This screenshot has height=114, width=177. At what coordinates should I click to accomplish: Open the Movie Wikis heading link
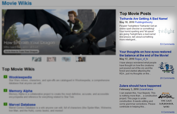pyautogui.click(x=17, y=3)
